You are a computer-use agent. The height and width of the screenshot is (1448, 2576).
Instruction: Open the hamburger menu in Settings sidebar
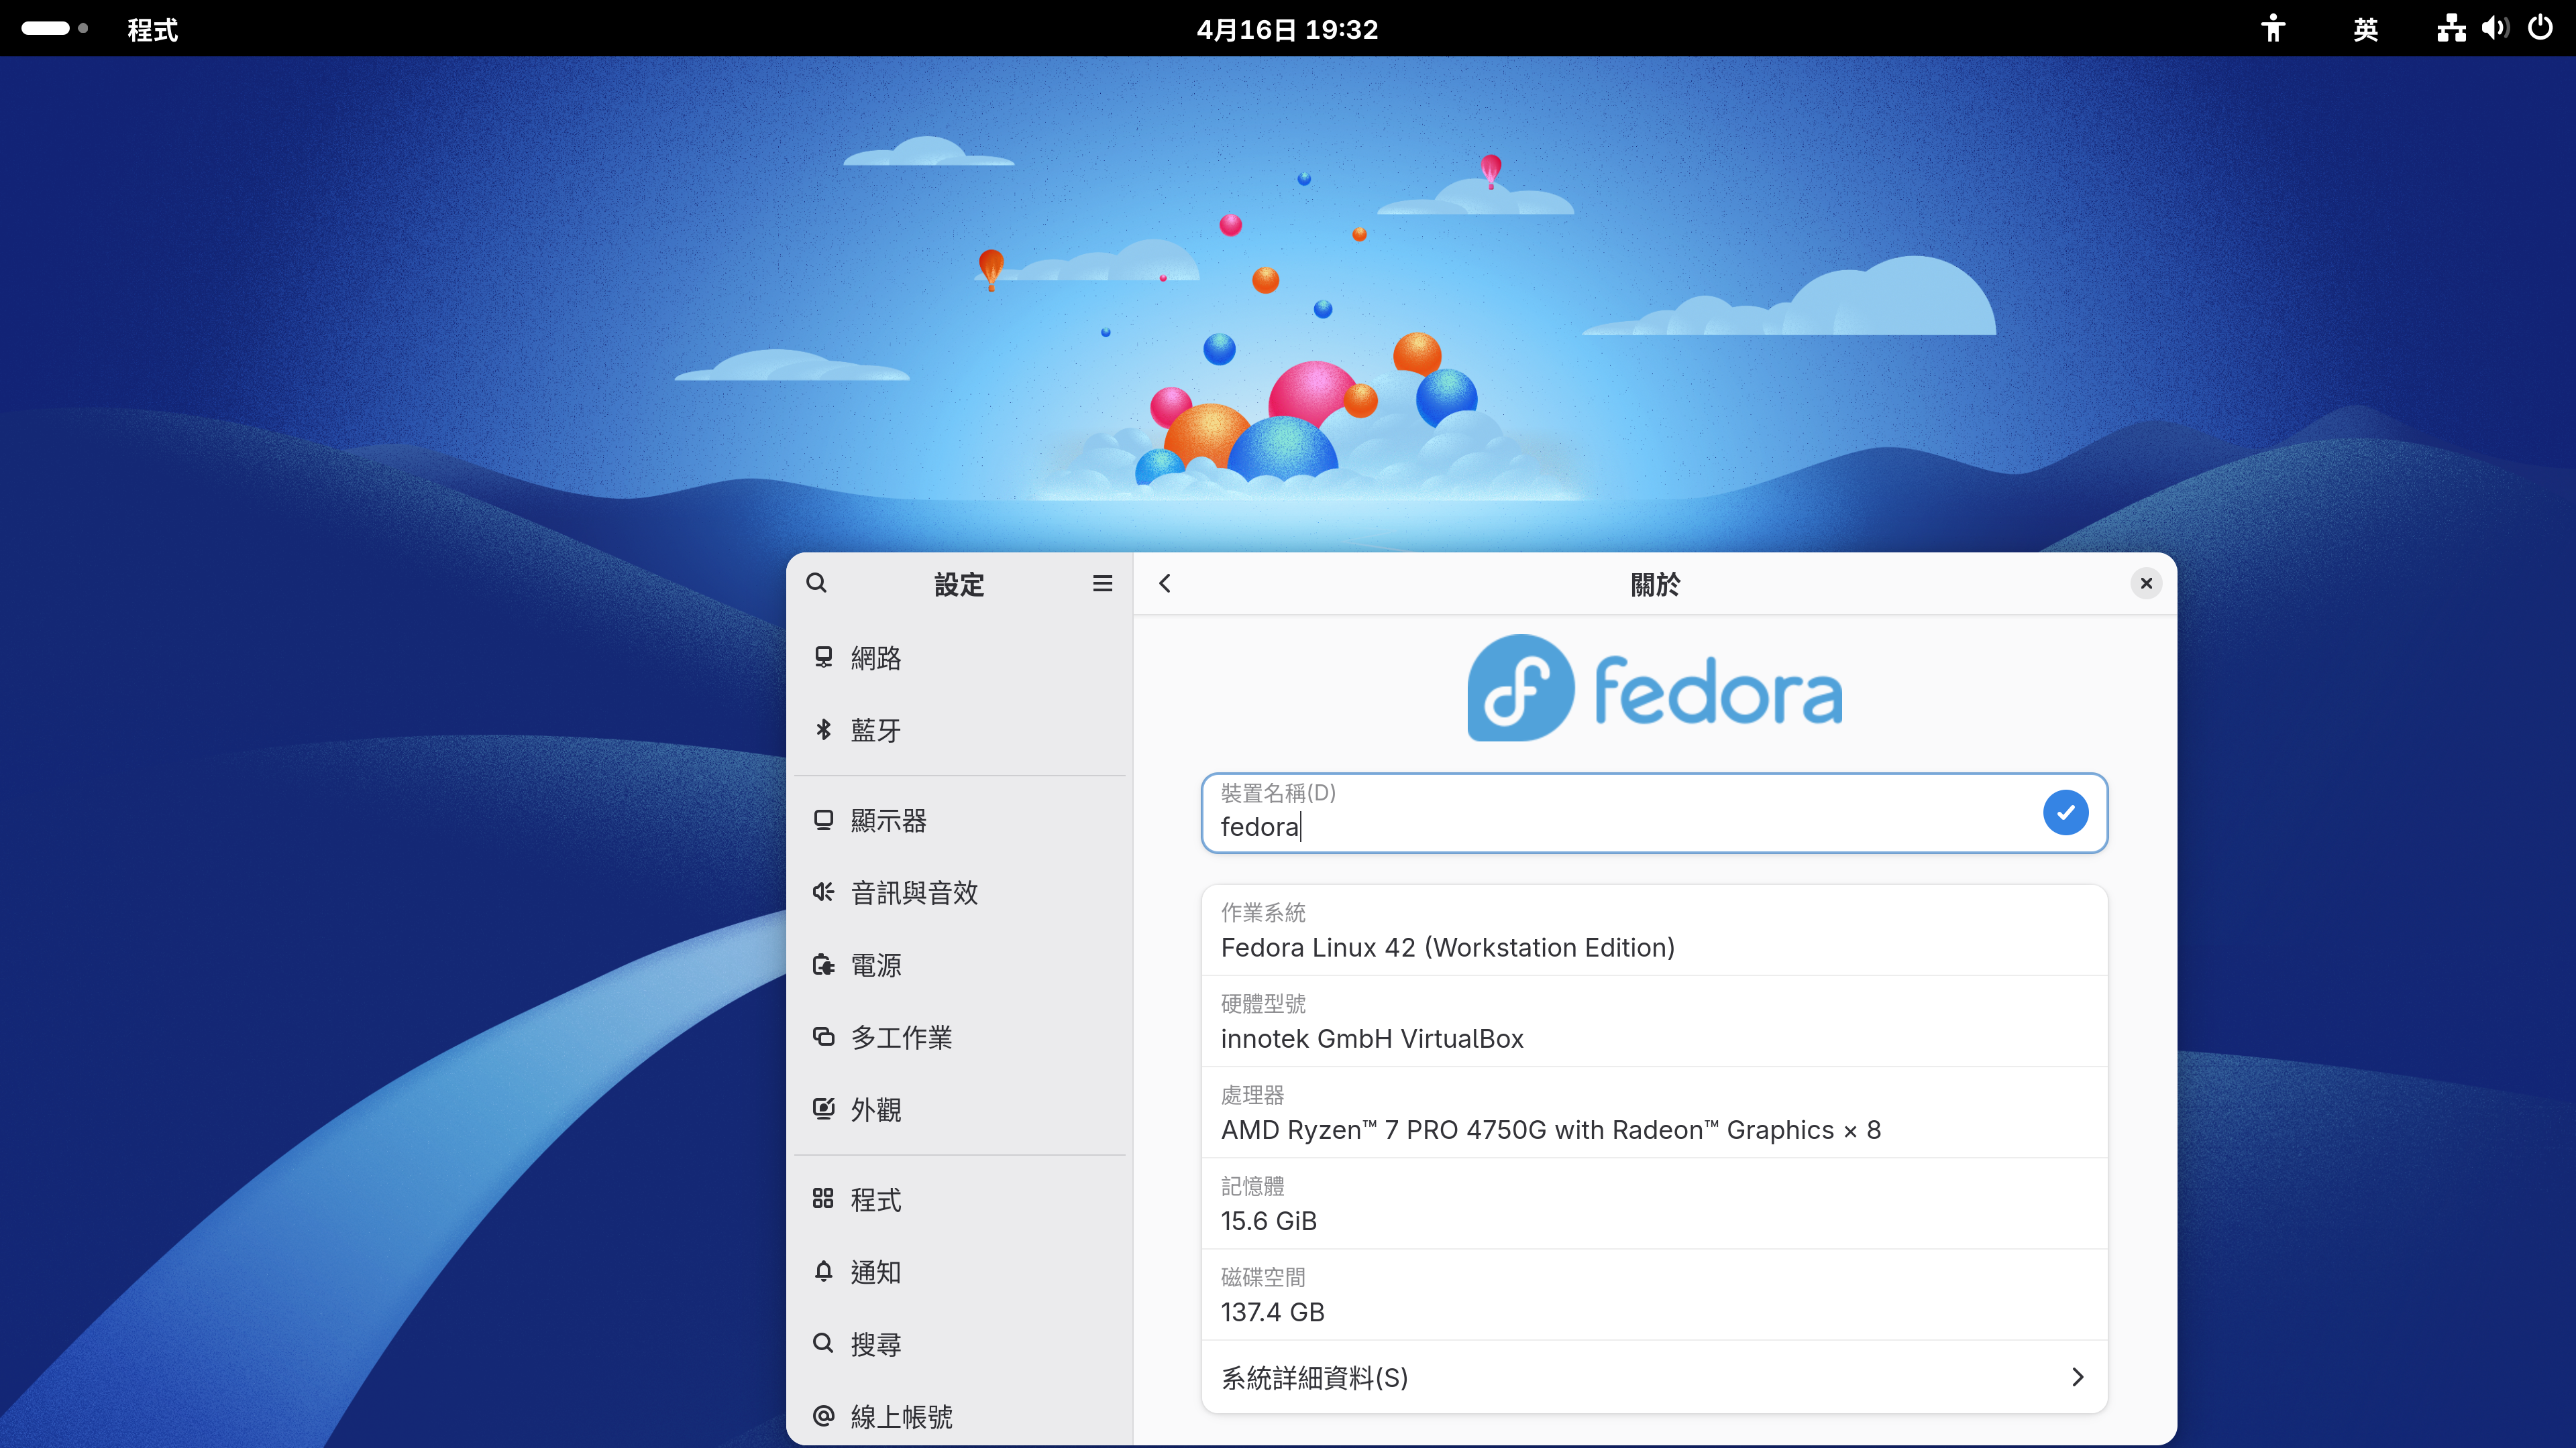point(1102,583)
